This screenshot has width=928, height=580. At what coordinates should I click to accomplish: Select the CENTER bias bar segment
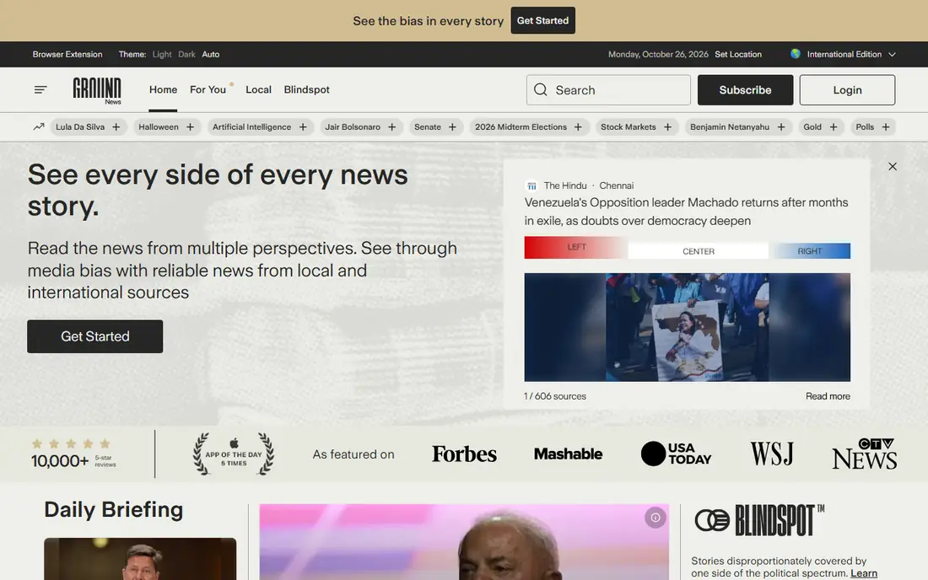point(699,251)
